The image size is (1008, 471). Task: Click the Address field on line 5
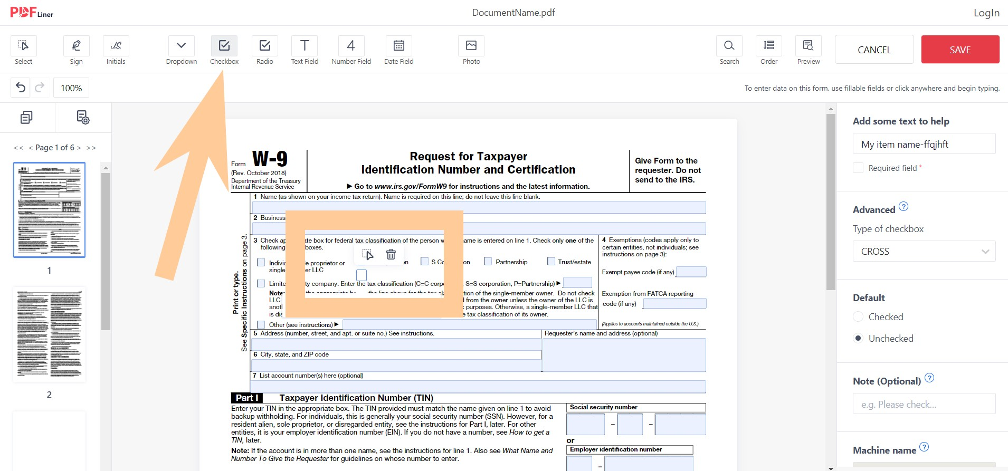pos(396,344)
